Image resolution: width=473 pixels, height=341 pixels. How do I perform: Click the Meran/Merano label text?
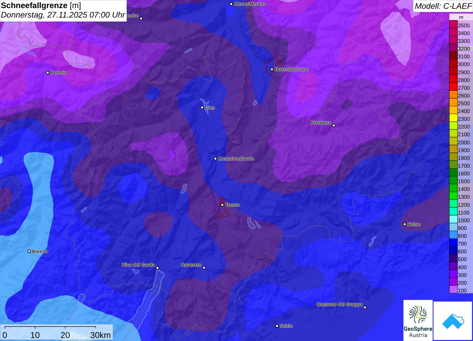pos(250,4)
